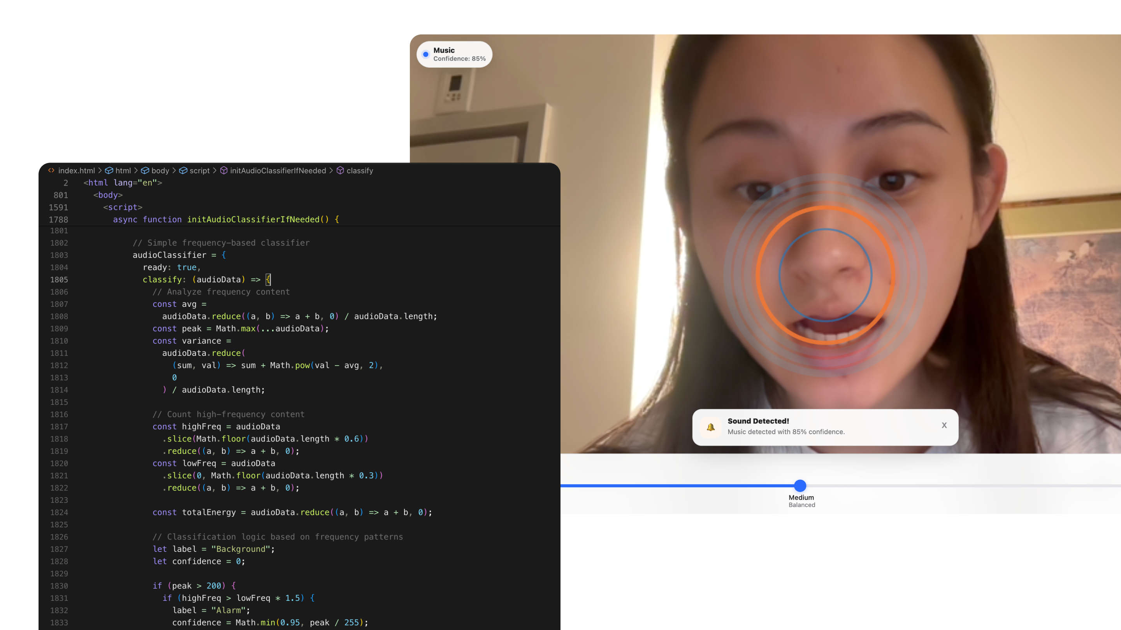The image size is (1121, 630).
Task: Click sticky header line async function initAudioClassifierIfNeeded
Action: (x=226, y=220)
